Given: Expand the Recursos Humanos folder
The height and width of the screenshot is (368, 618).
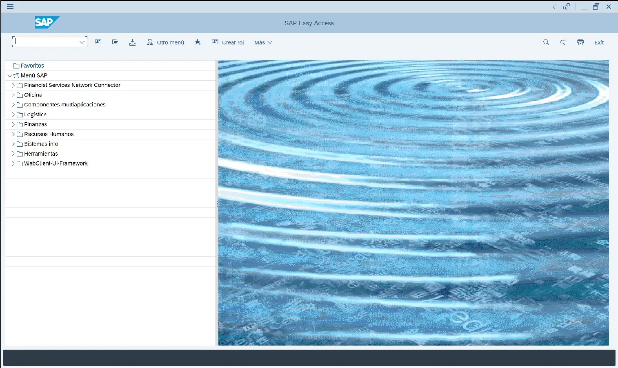Looking at the screenshot, I should pyautogui.click(x=13, y=134).
